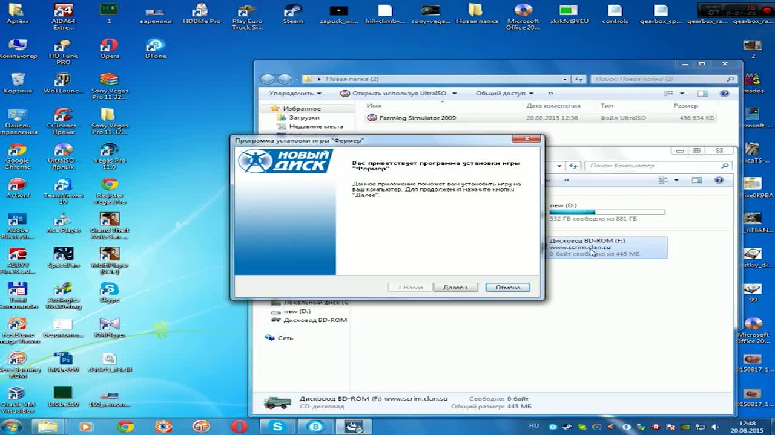Open the HD Tune PRO shortcut
The image size is (775, 435).
point(64,52)
